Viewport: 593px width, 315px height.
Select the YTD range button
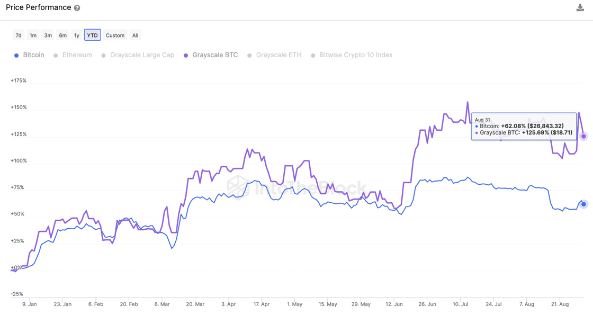[92, 35]
